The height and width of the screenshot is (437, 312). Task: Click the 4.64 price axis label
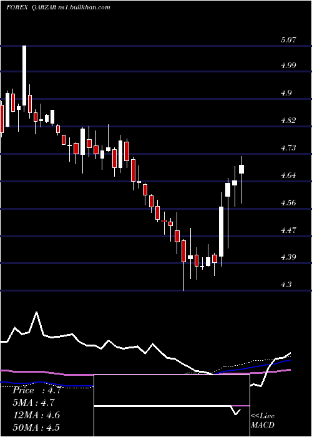coord(288,175)
